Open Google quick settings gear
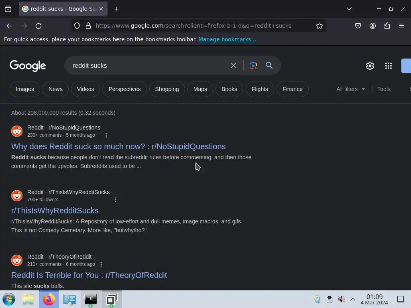The width and height of the screenshot is (411, 308). (x=370, y=66)
